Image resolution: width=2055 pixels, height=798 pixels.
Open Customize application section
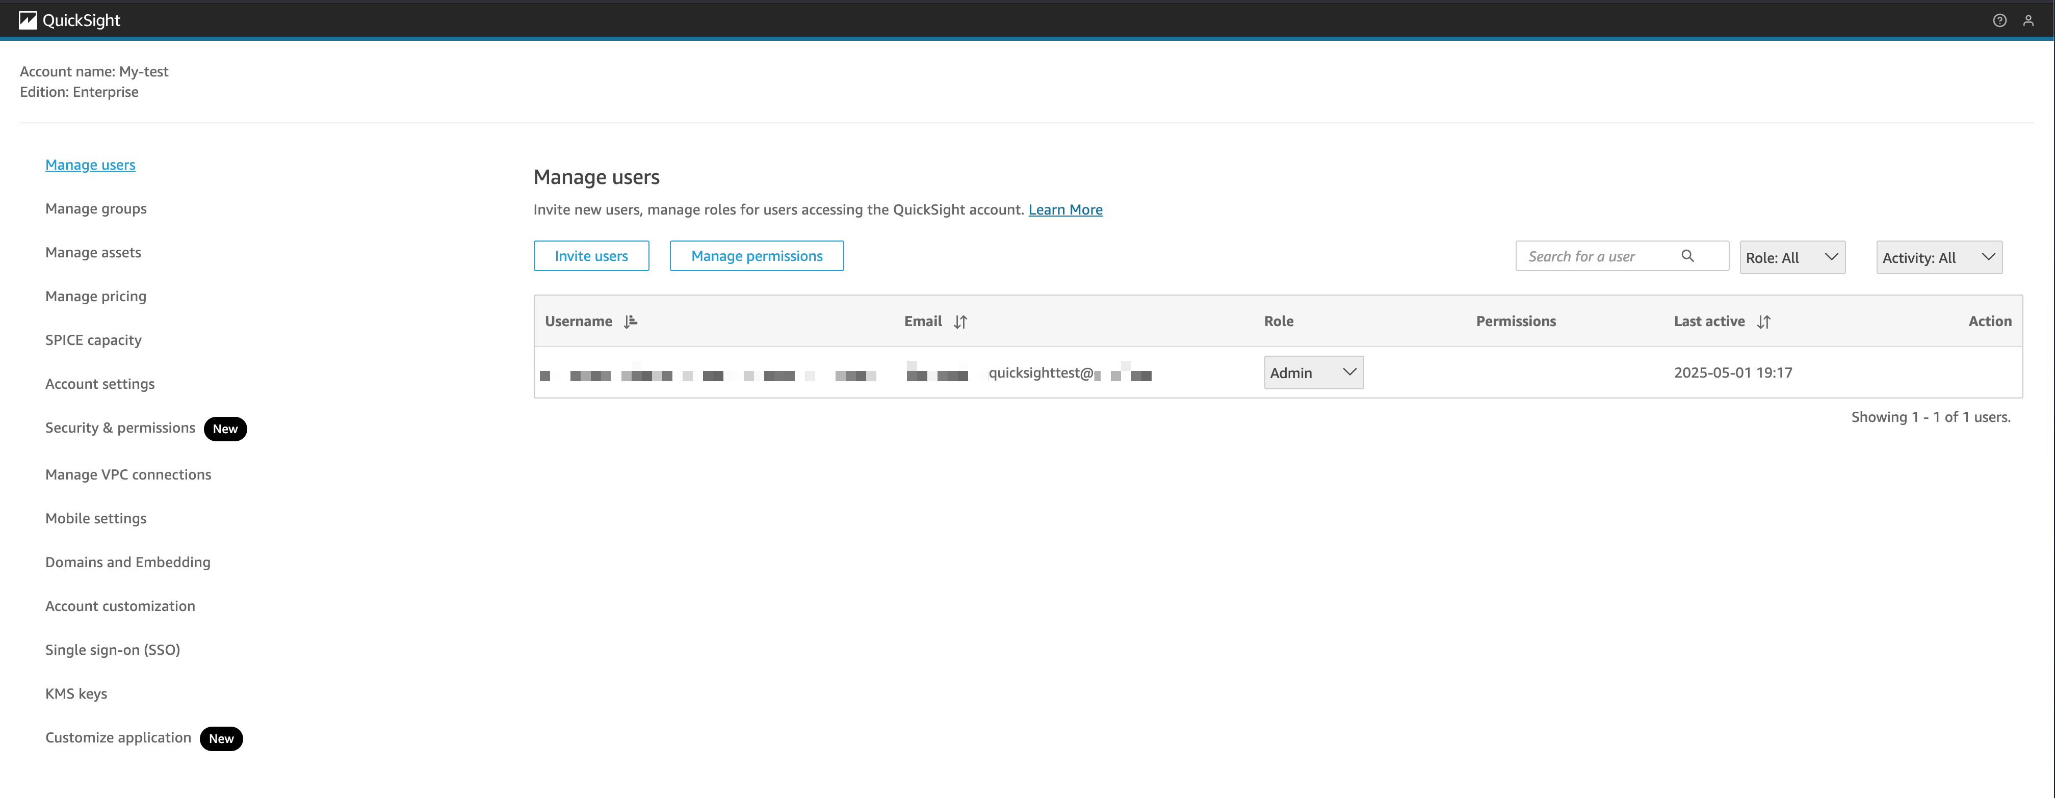(118, 737)
